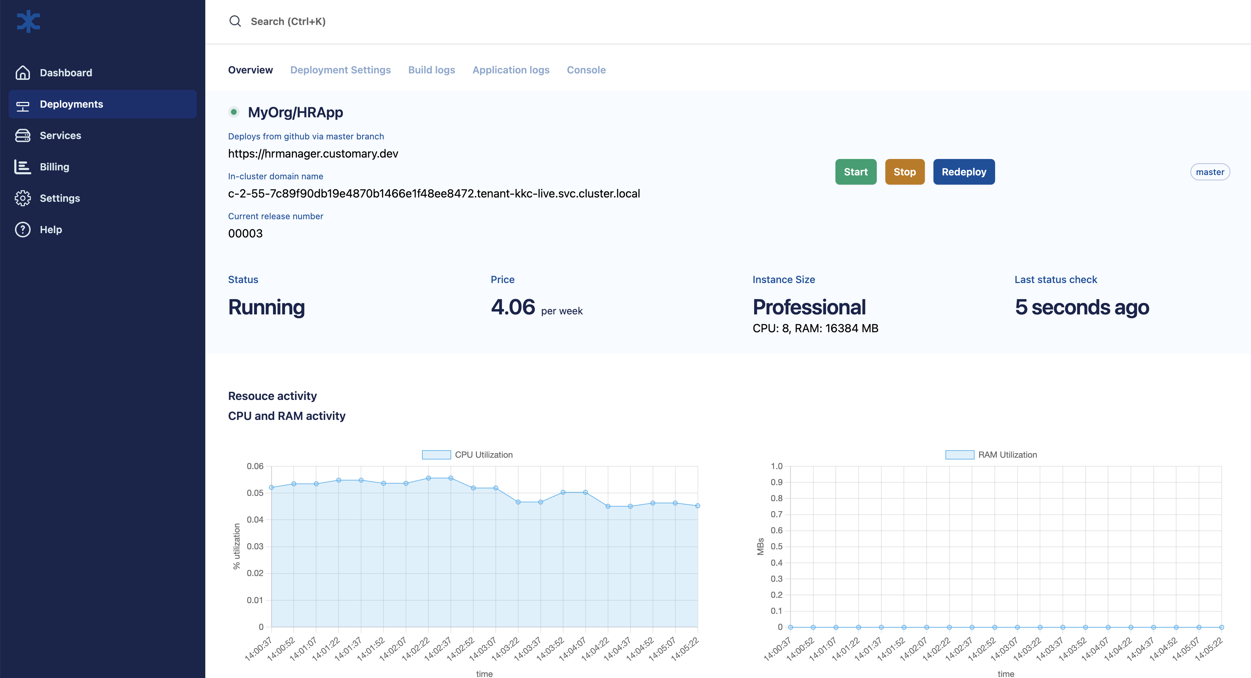Toggle CPU Utilization legend swatch
The image size is (1251, 678).
pyautogui.click(x=436, y=454)
